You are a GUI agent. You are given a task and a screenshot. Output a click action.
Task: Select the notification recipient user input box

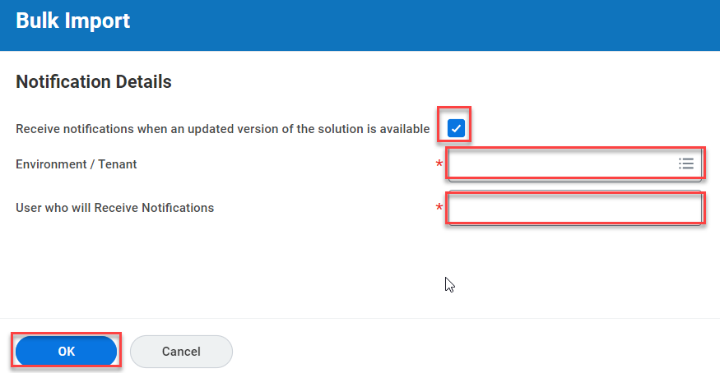[574, 208]
